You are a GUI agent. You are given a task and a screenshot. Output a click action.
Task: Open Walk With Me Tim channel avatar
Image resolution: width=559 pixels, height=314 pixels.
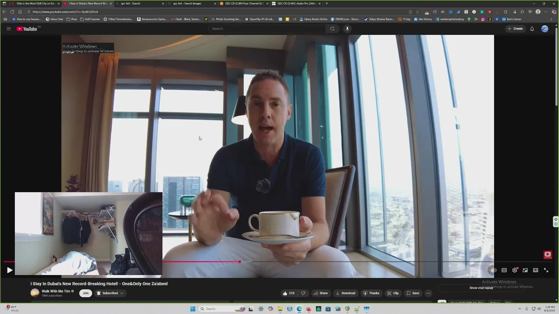click(x=35, y=293)
